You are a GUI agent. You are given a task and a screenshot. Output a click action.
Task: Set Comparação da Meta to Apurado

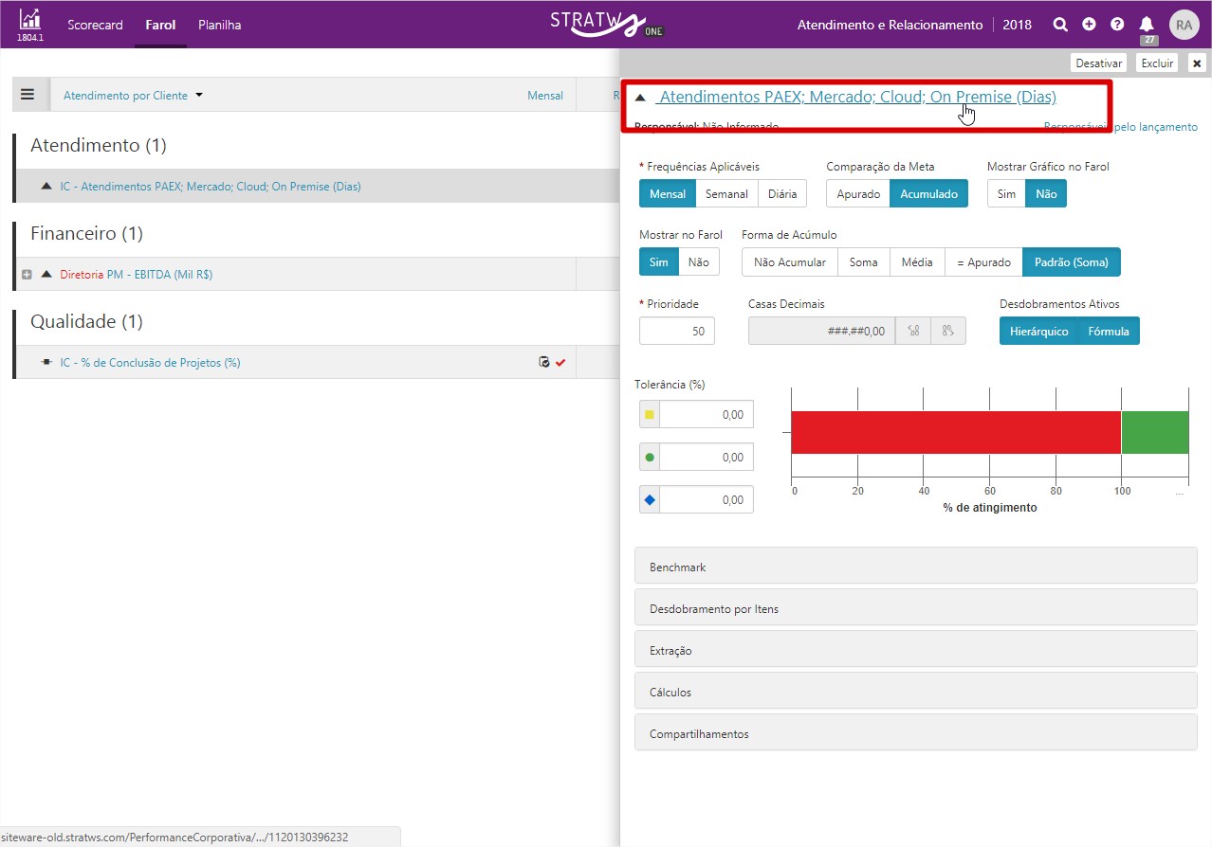pos(858,194)
